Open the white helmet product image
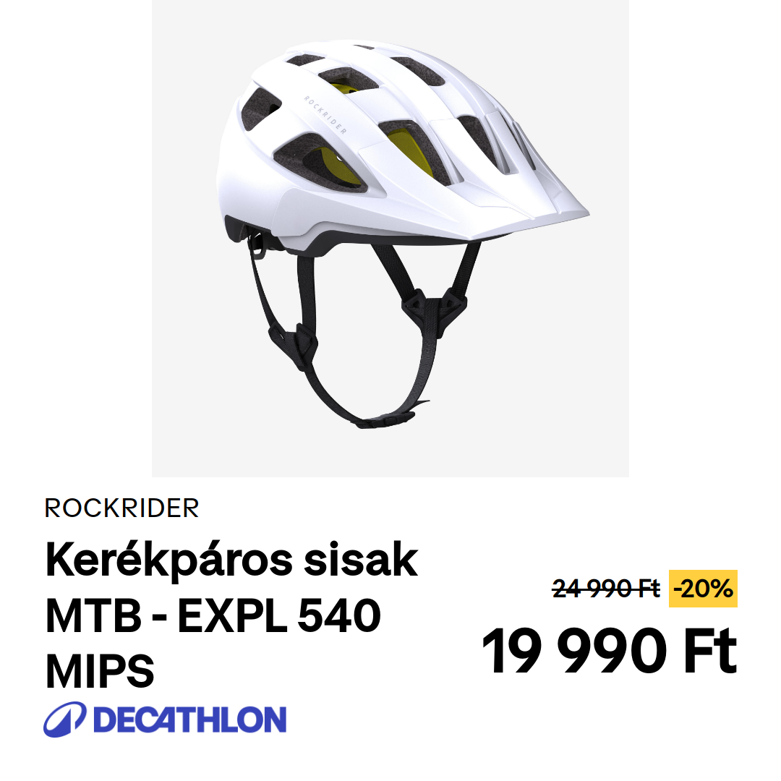Screen dimensions: 781x781 coord(403,234)
